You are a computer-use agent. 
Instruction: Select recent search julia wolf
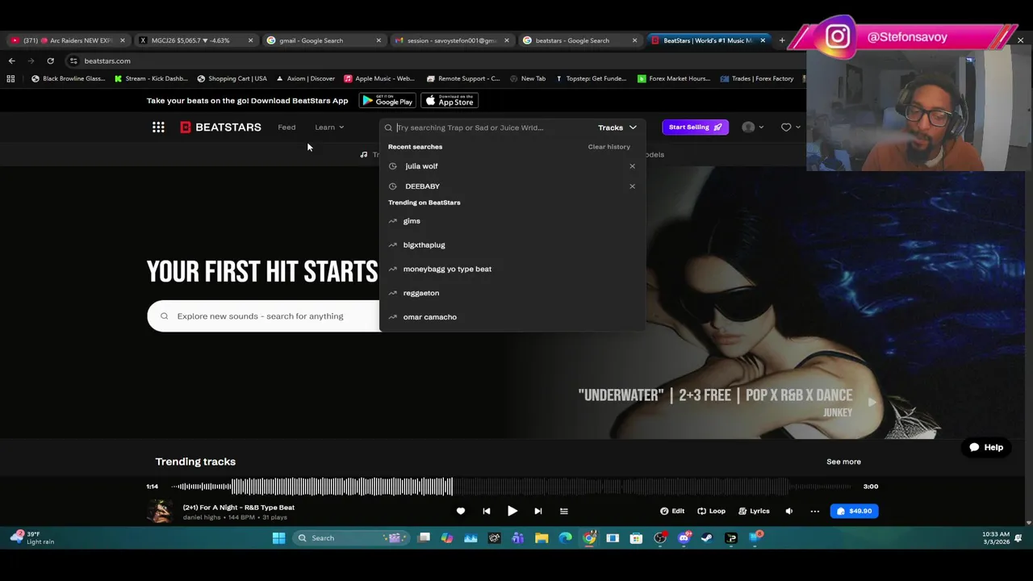pyautogui.click(x=421, y=166)
